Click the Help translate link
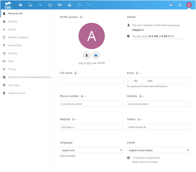 pos(68,156)
